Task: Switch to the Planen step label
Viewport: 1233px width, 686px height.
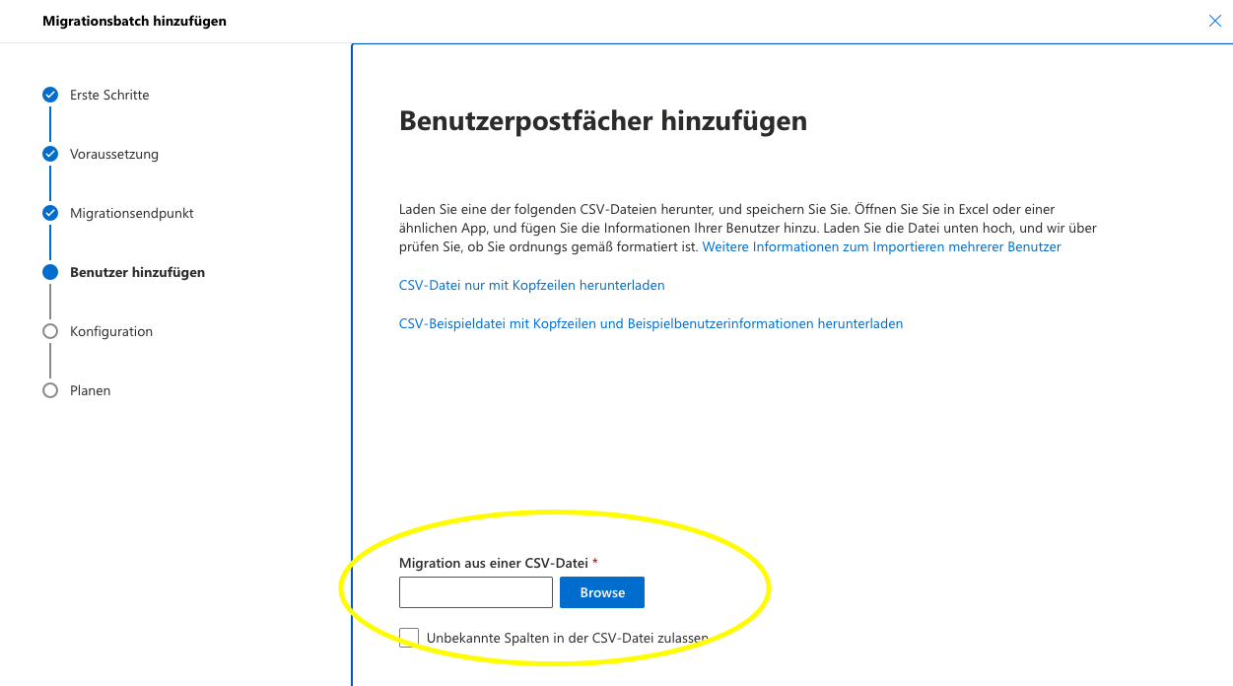Action: click(x=90, y=390)
